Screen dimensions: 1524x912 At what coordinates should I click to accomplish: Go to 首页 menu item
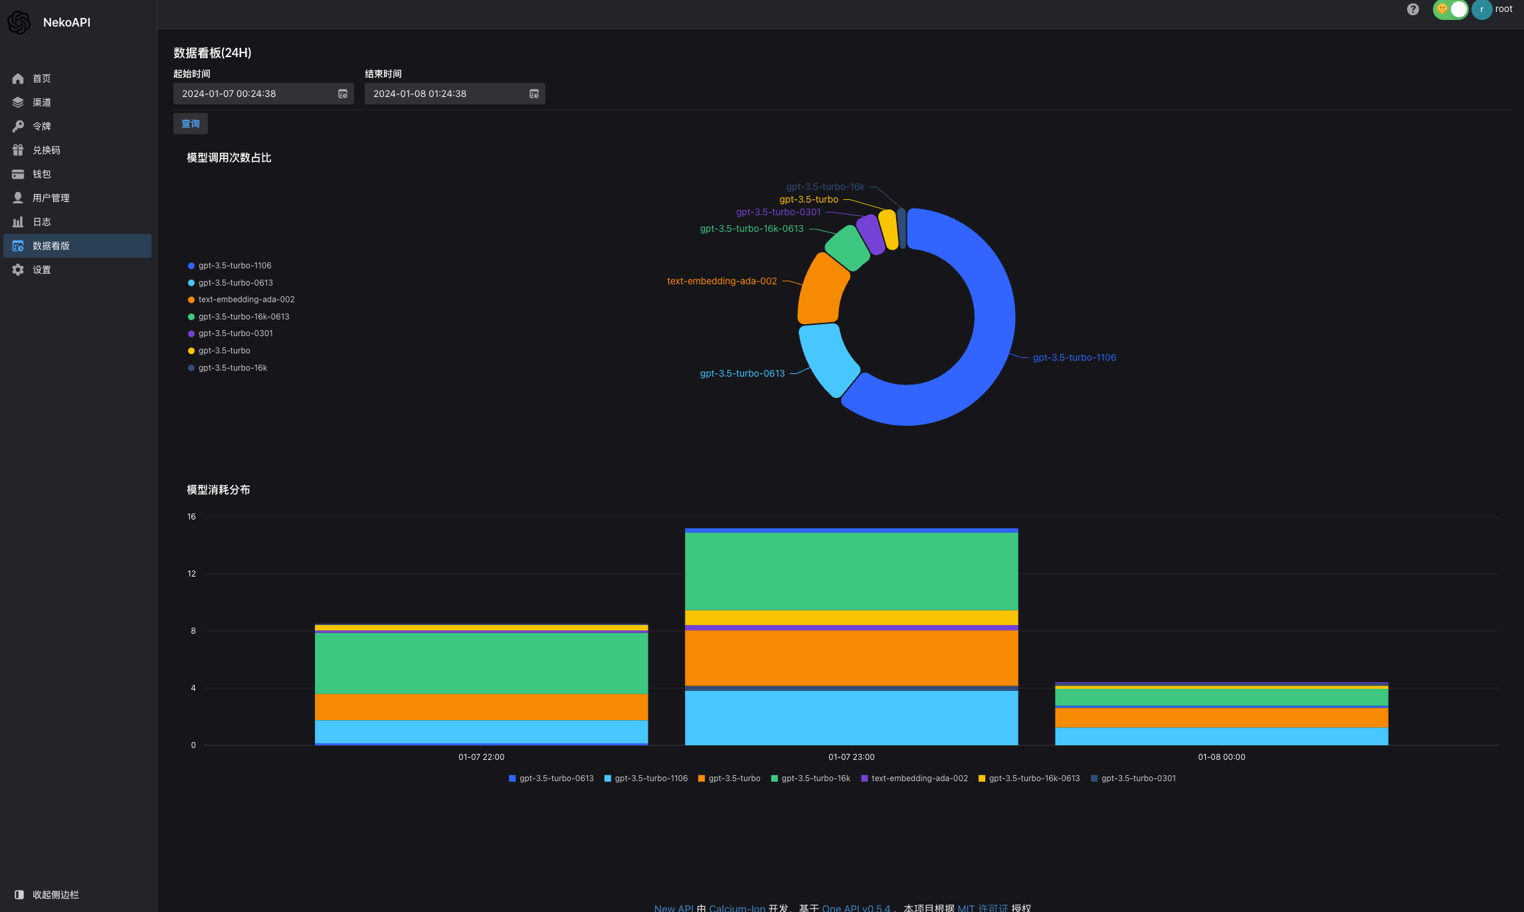click(x=77, y=78)
